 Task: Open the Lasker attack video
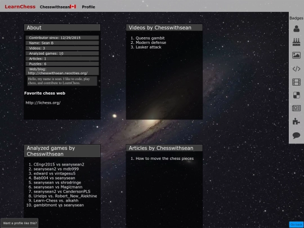tap(149, 47)
